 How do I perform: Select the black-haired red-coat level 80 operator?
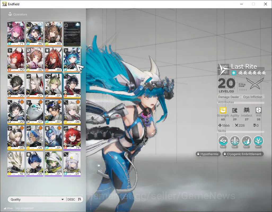point(72,86)
